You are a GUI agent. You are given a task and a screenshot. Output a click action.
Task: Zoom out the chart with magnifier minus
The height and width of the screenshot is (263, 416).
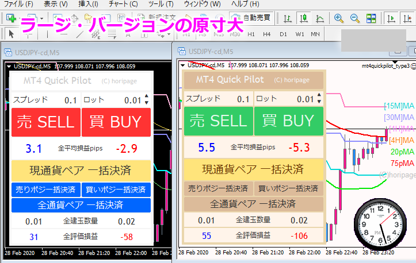[354, 18]
